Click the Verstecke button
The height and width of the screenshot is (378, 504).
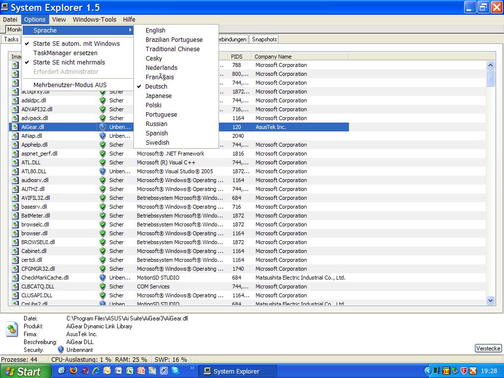[x=488, y=348]
